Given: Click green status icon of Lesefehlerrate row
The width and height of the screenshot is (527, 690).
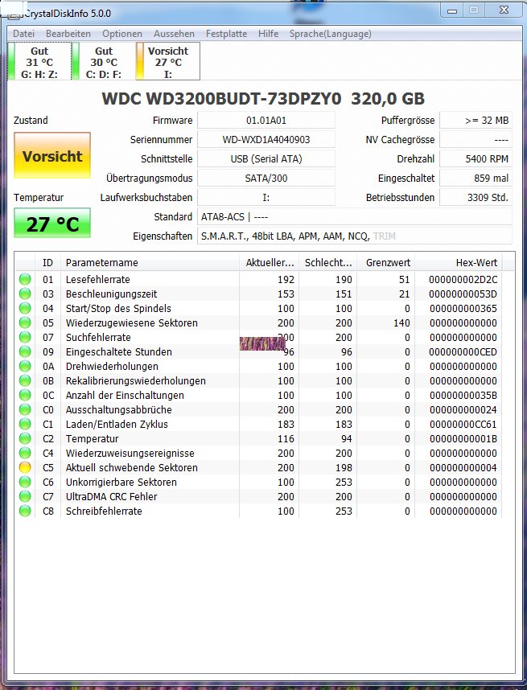Looking at the screenshot, I should (x=25, y=279).
